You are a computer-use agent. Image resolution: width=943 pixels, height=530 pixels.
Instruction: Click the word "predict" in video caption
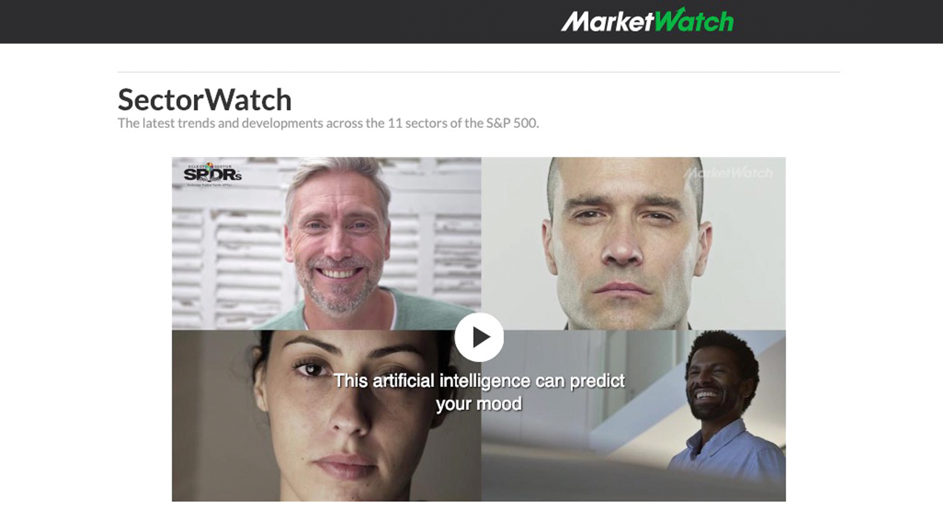tap(598, 381)
